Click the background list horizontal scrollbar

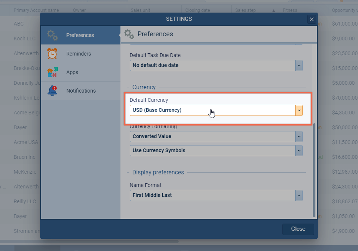89,241
